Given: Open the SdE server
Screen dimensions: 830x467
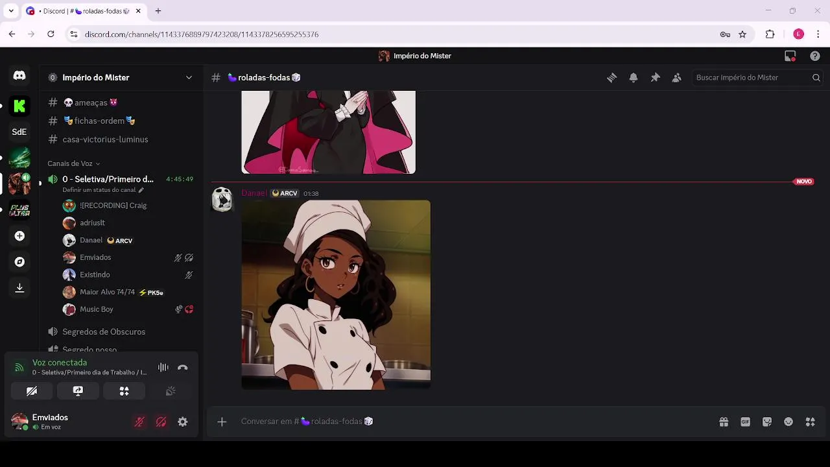Looking at the screenshot, I should click(x=19, y=132).
